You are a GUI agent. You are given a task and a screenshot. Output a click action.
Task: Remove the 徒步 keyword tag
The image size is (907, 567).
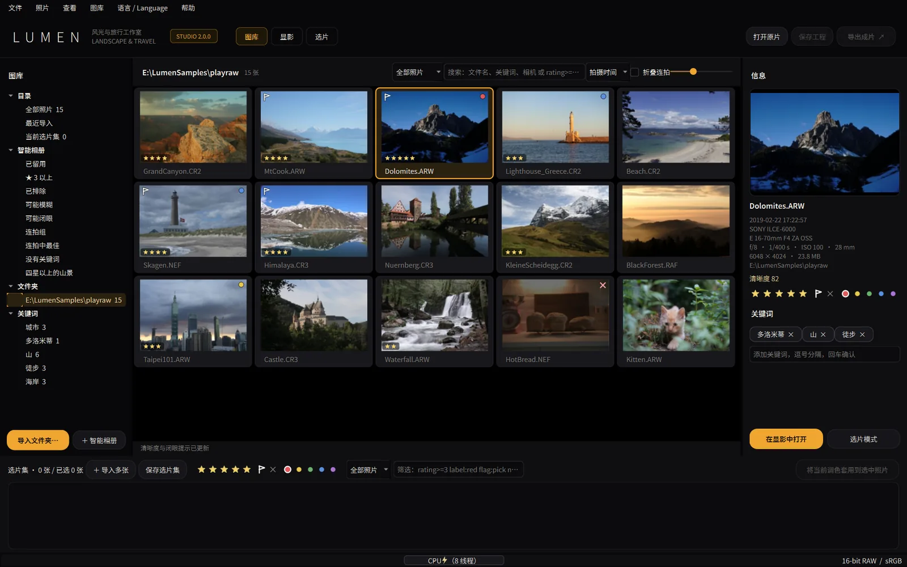(x=862, y=335)
